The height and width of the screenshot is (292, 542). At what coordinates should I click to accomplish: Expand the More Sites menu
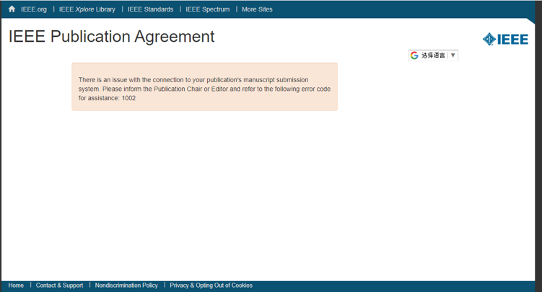257,9
